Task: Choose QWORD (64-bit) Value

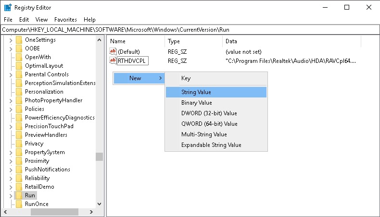Action: [216, 123]
